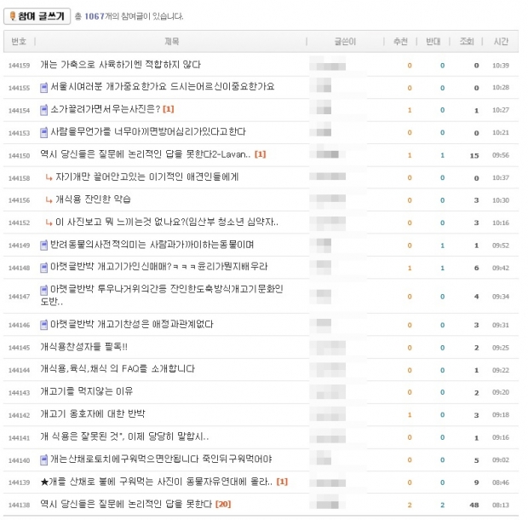Click the 추천 column header
528x520 pixels.
(401, 42)
